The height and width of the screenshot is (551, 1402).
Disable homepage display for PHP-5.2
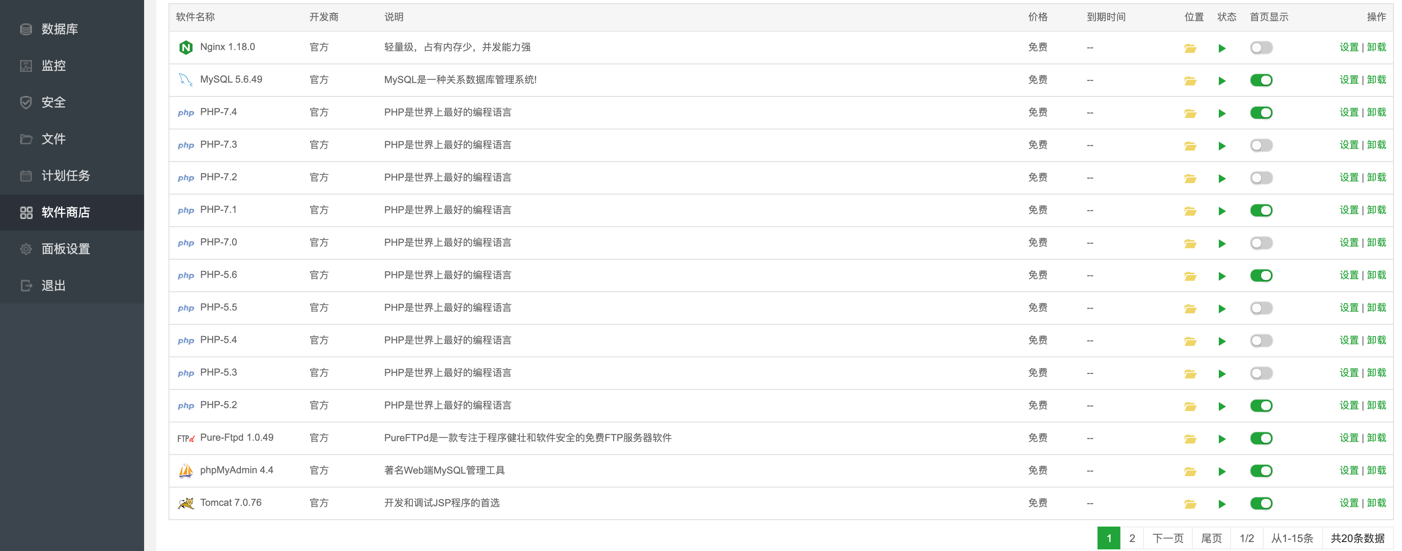[1261, 406]
